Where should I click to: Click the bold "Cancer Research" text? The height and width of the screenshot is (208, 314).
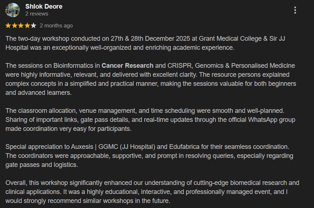click(x=127, y=66)
